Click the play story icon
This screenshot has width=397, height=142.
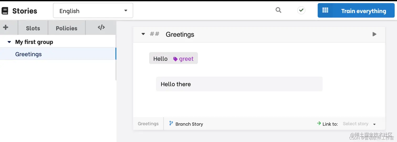(x=374, y=34)
